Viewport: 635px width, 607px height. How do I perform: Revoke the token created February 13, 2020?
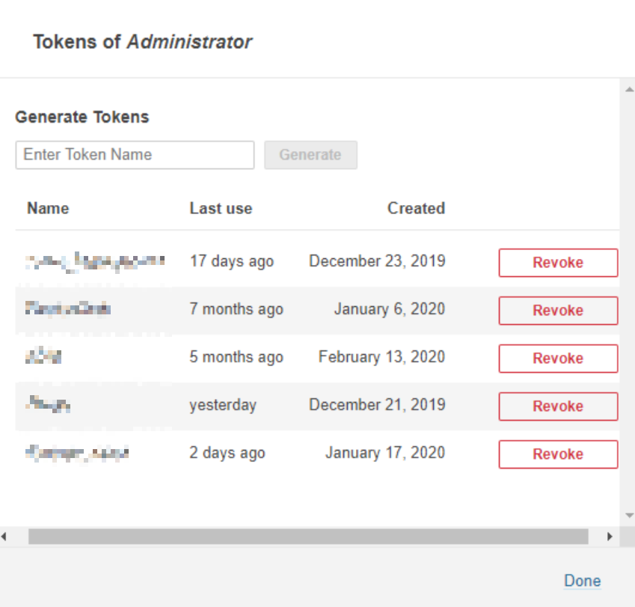[558, 359]
